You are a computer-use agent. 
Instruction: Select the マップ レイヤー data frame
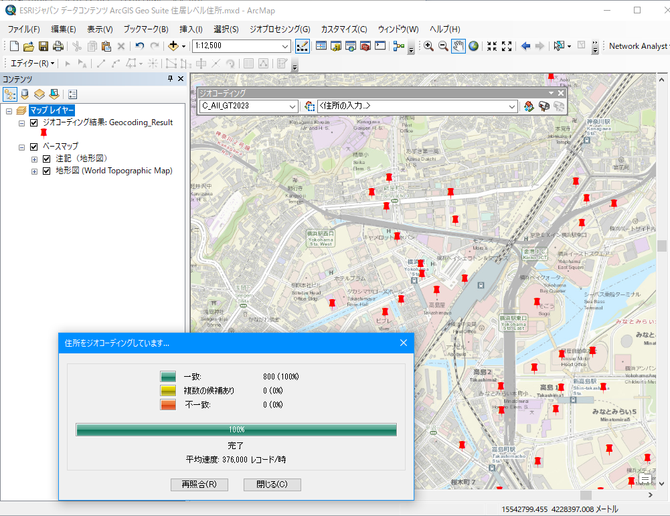pos(52,110)
